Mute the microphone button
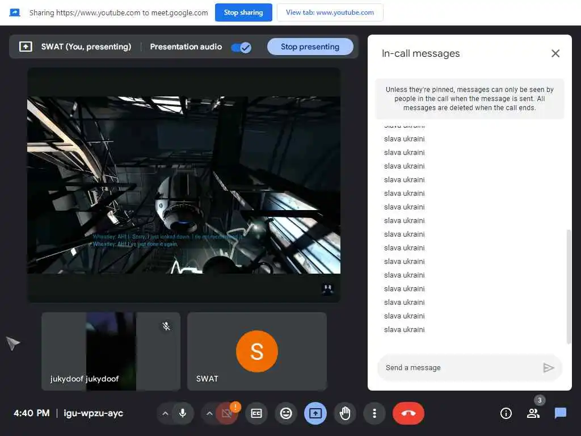 pos(183,413)
